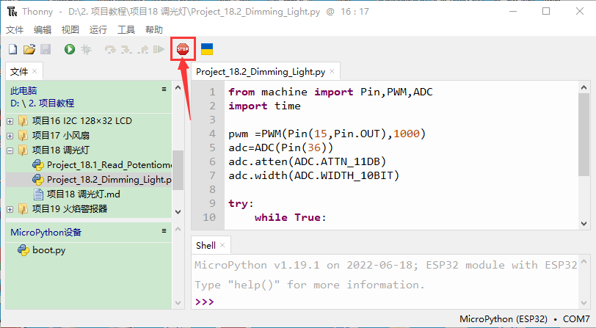Click the Ukraine flag support icon
596x328 pixels.
tap(207, 49)
